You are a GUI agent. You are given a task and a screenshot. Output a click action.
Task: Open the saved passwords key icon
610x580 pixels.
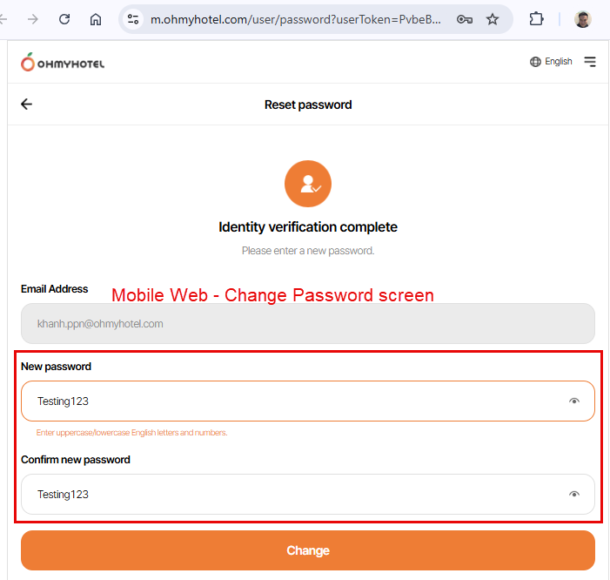tap(465, 19)
